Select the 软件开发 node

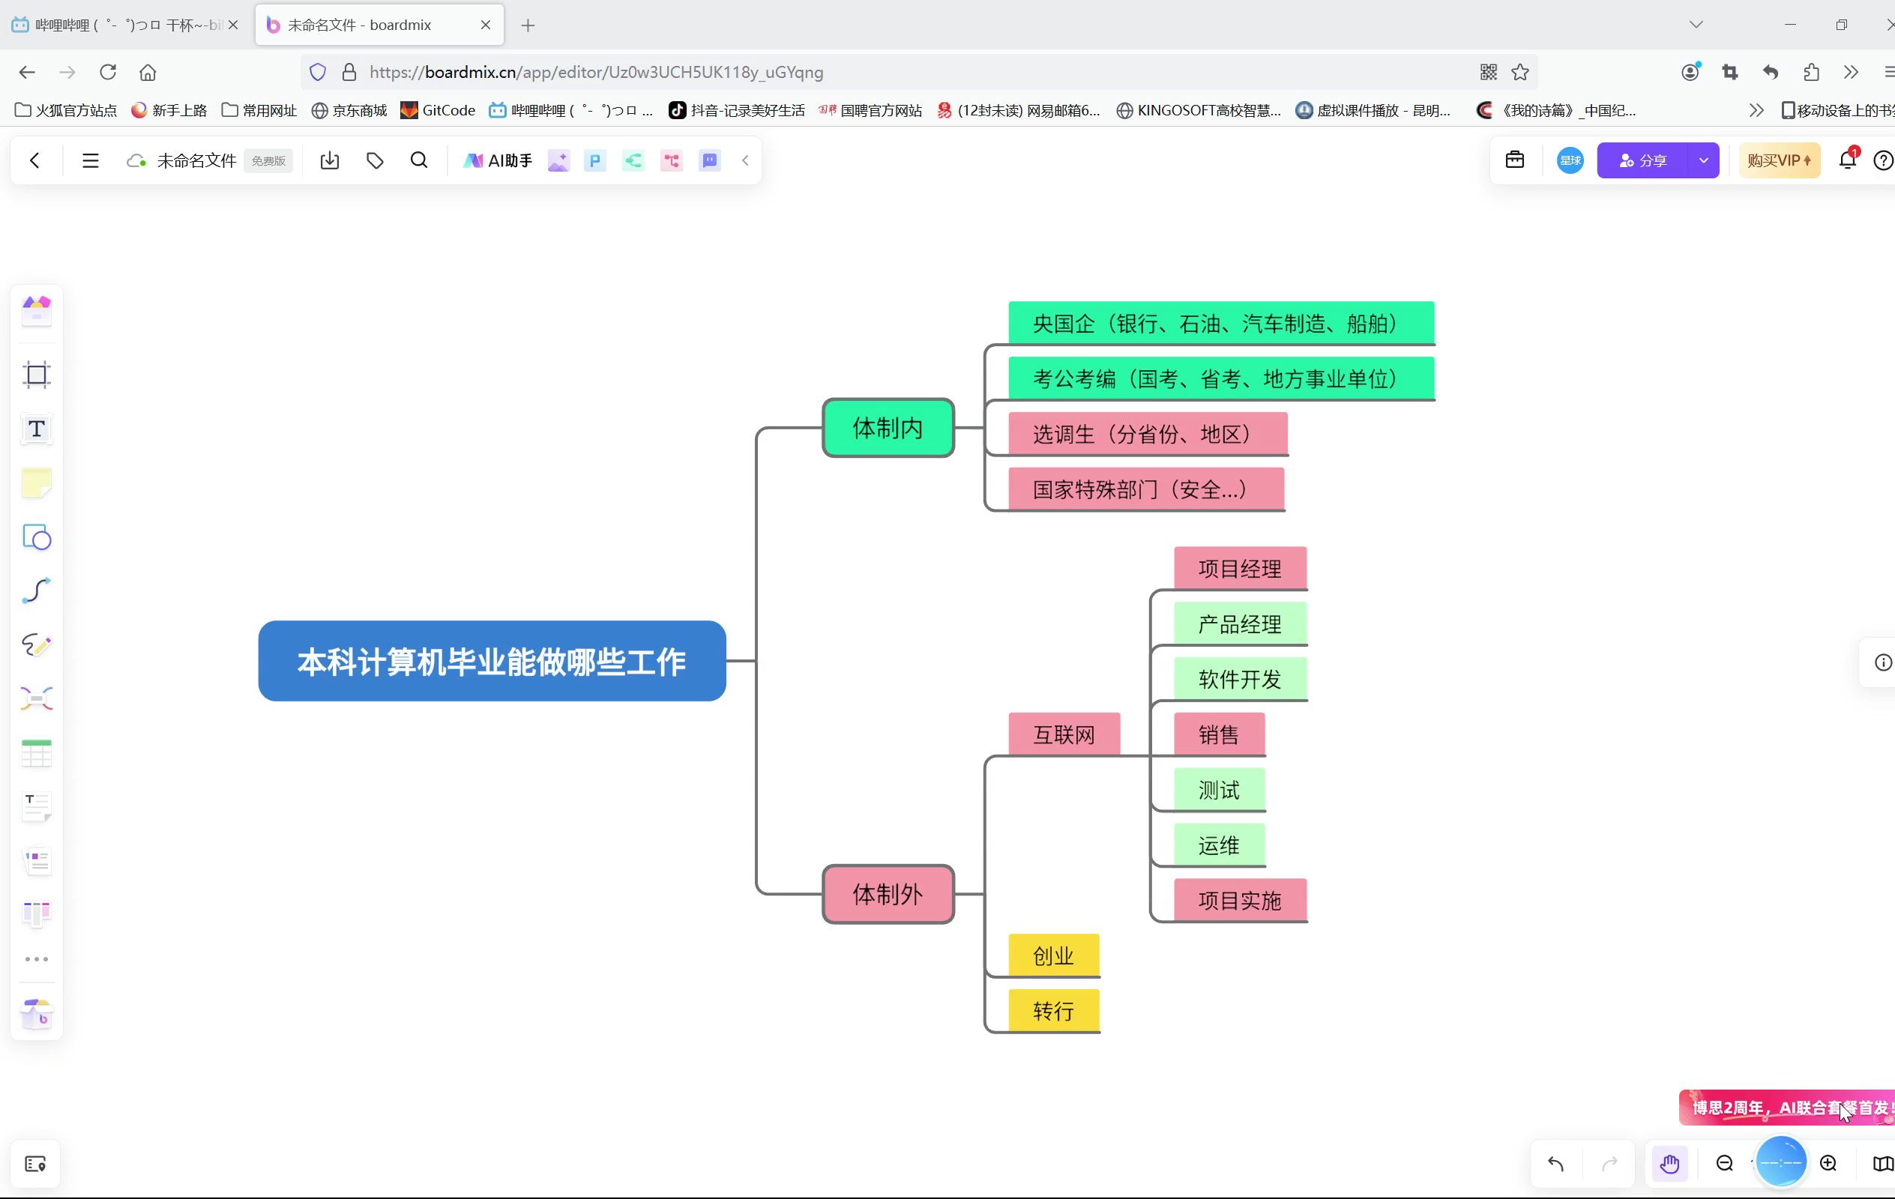click(x=1241, y=678)
